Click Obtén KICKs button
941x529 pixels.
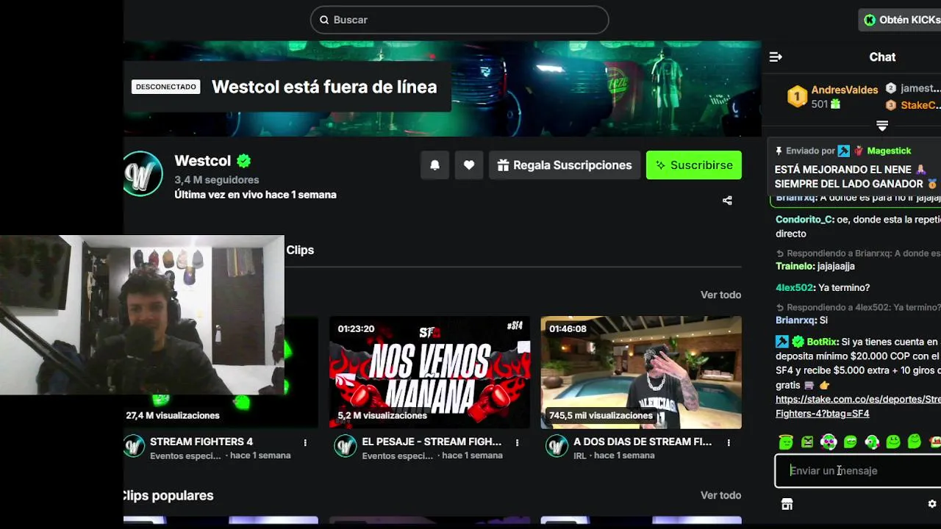[x=901, y=20]
